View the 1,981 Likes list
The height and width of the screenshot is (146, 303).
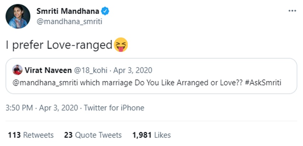pos(151,135)
